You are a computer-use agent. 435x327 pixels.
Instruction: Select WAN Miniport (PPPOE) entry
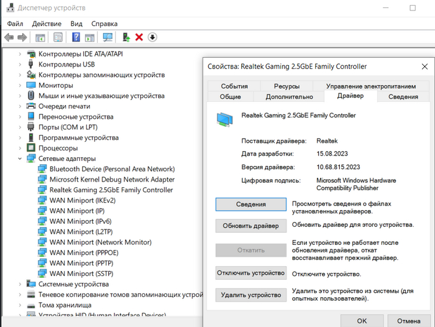84,252
